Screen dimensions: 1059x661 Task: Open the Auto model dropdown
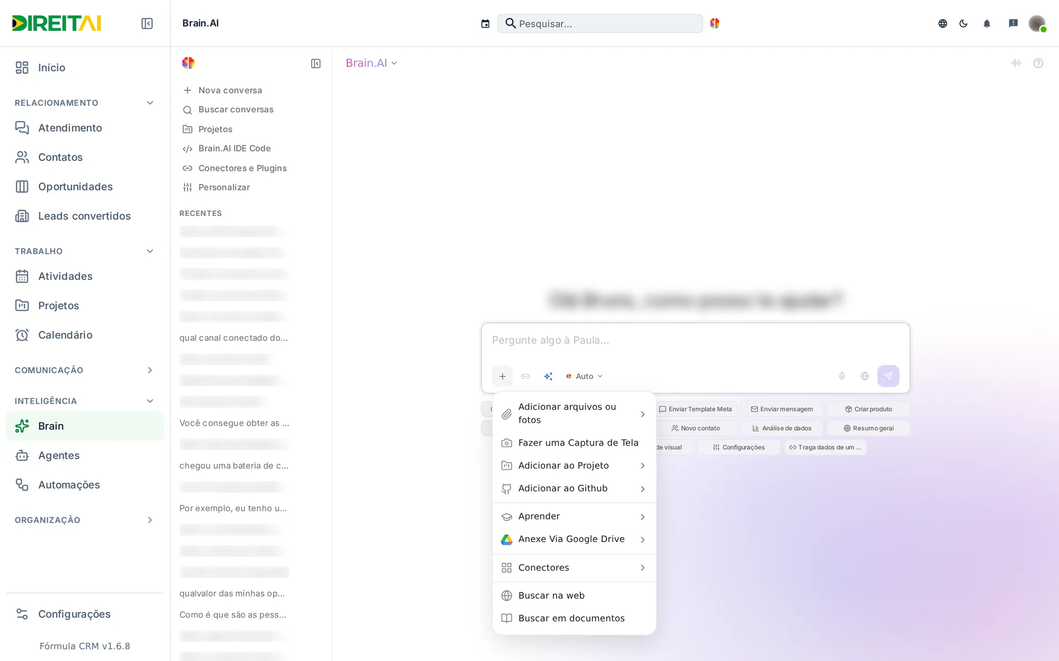[584, 376]
